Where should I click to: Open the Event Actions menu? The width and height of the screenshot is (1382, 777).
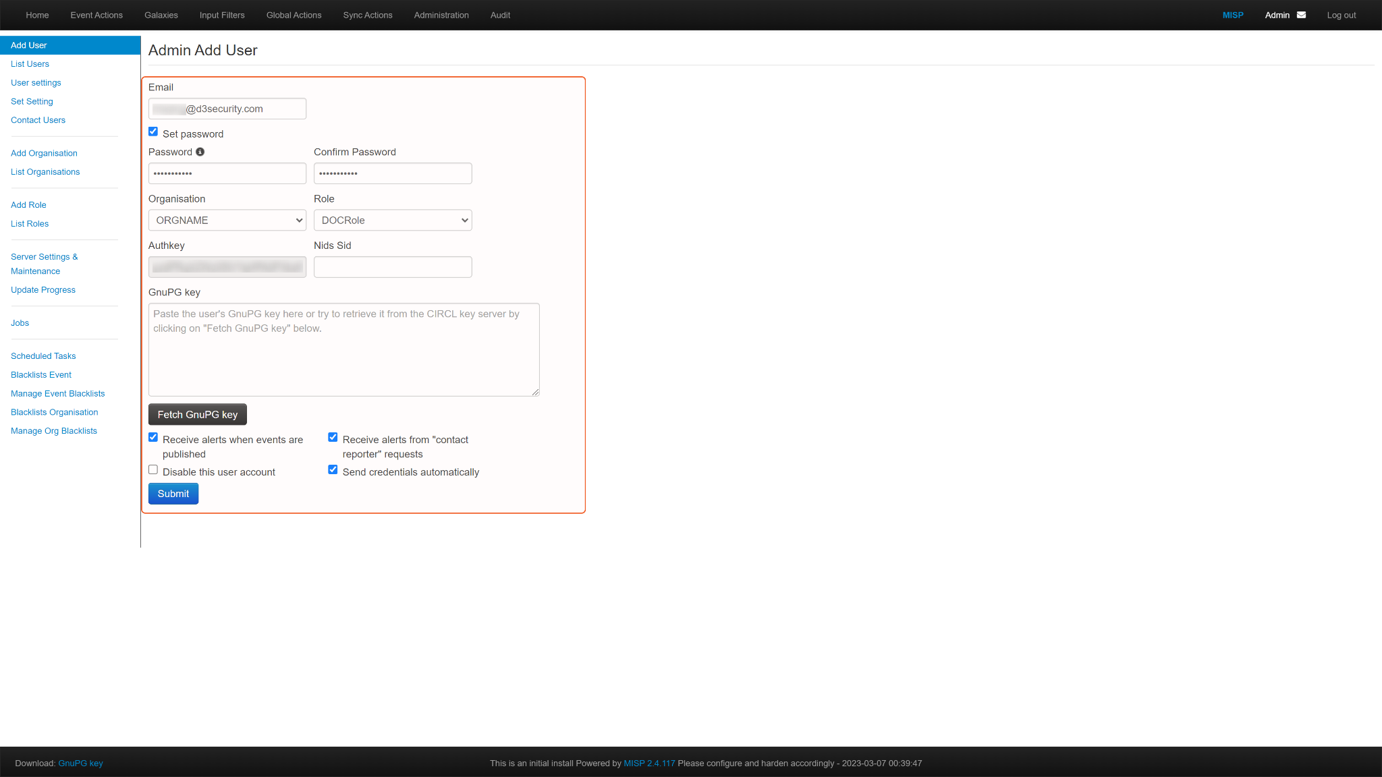pyautogui.click(x=96, y=15)
